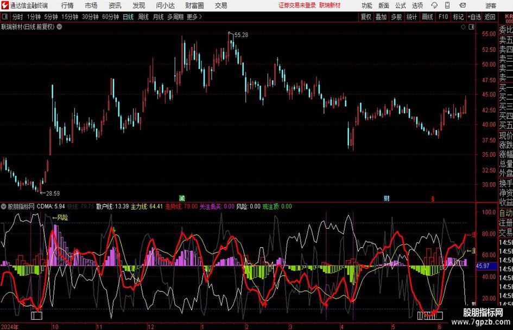Viewport: 513px width, 330px height.
Task: Click the 叠加 overlay toolbar button
Action: coord(381,17)
